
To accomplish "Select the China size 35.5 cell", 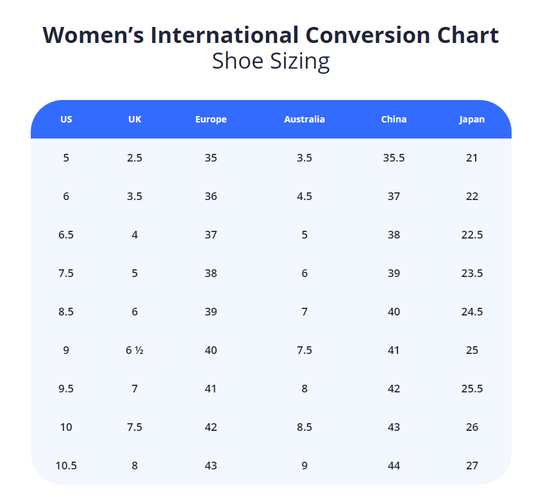I will 394,158.
